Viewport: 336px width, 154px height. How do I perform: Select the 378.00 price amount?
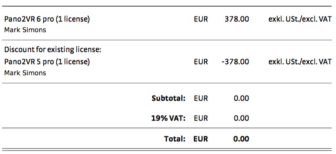[x=237, y=19]
